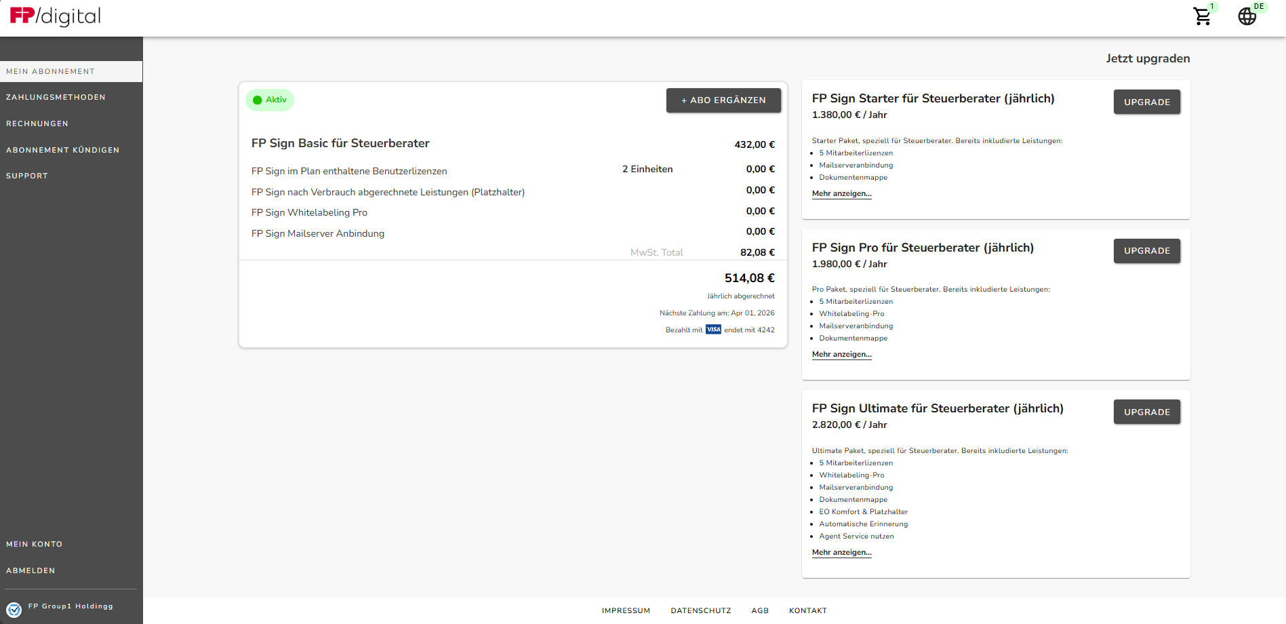1286x624 pixels.
Task: Click the FP Sign Ultimate für Steuerberater title
Action: click(938, 408)
